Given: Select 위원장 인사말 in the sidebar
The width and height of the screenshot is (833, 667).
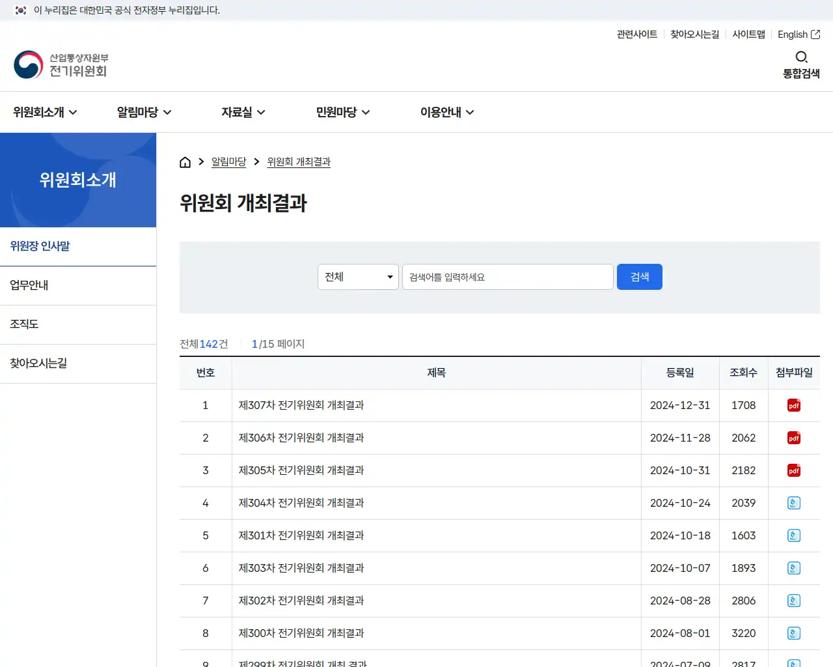Looking at the screenshot, I should coord(78,246).
